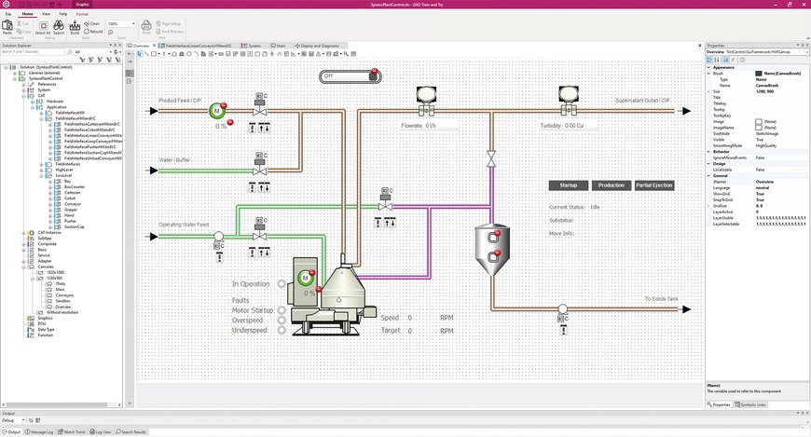
Task: Collapse the Behavior property section
Action: [x=709, y=152]
